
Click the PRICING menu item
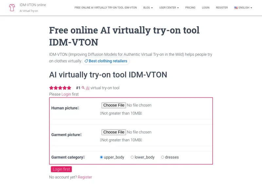[190, 8]
